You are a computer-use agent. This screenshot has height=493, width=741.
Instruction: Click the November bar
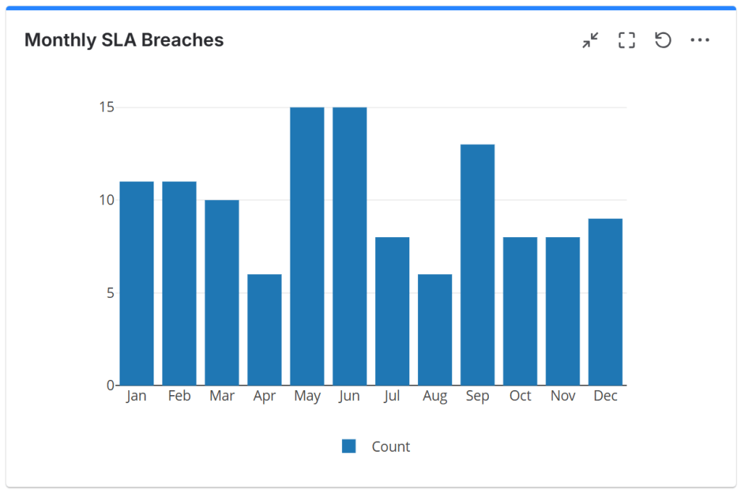(x=563, y=311)
